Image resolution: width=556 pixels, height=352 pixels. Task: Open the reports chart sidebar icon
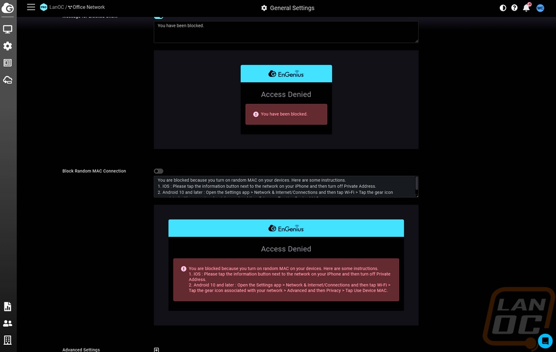point(8,306)
